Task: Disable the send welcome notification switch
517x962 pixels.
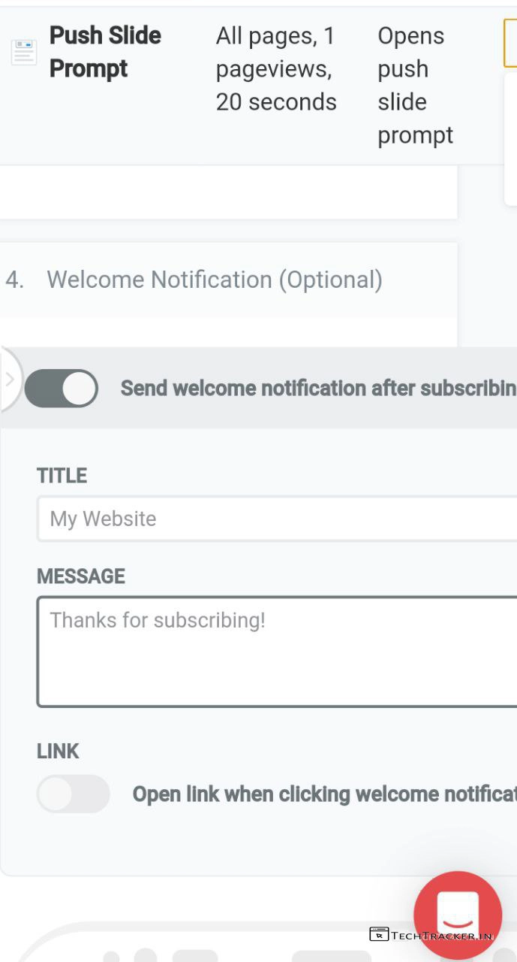Action: pyautogui.click(x=62, y=388)
